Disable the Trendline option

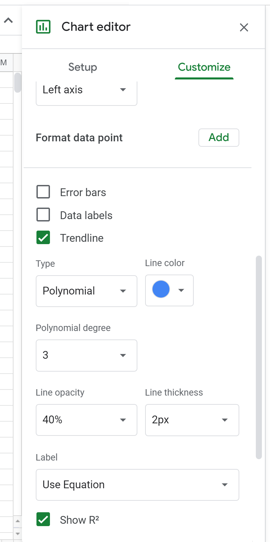point(43,238)
